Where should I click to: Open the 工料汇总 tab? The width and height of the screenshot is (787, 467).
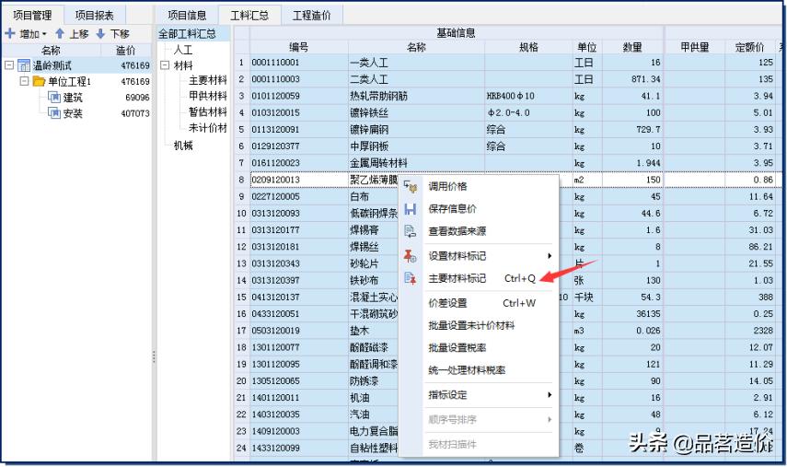[249, 16]
